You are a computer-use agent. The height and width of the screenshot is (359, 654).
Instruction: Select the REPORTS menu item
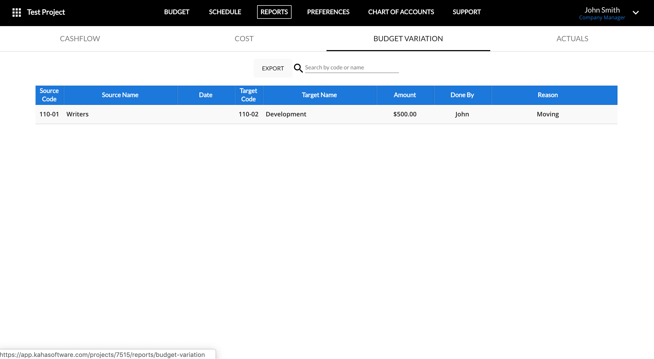tap(274, 12)
